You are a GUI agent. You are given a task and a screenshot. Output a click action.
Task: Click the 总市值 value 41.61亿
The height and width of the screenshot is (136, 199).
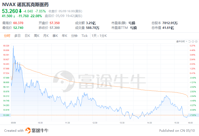point(168,28)
